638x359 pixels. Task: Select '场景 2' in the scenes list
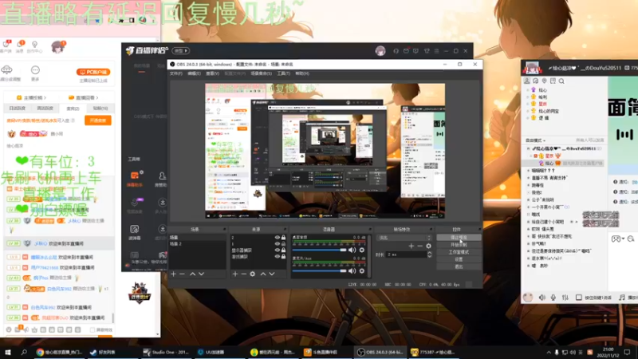[x=197, y=244]
